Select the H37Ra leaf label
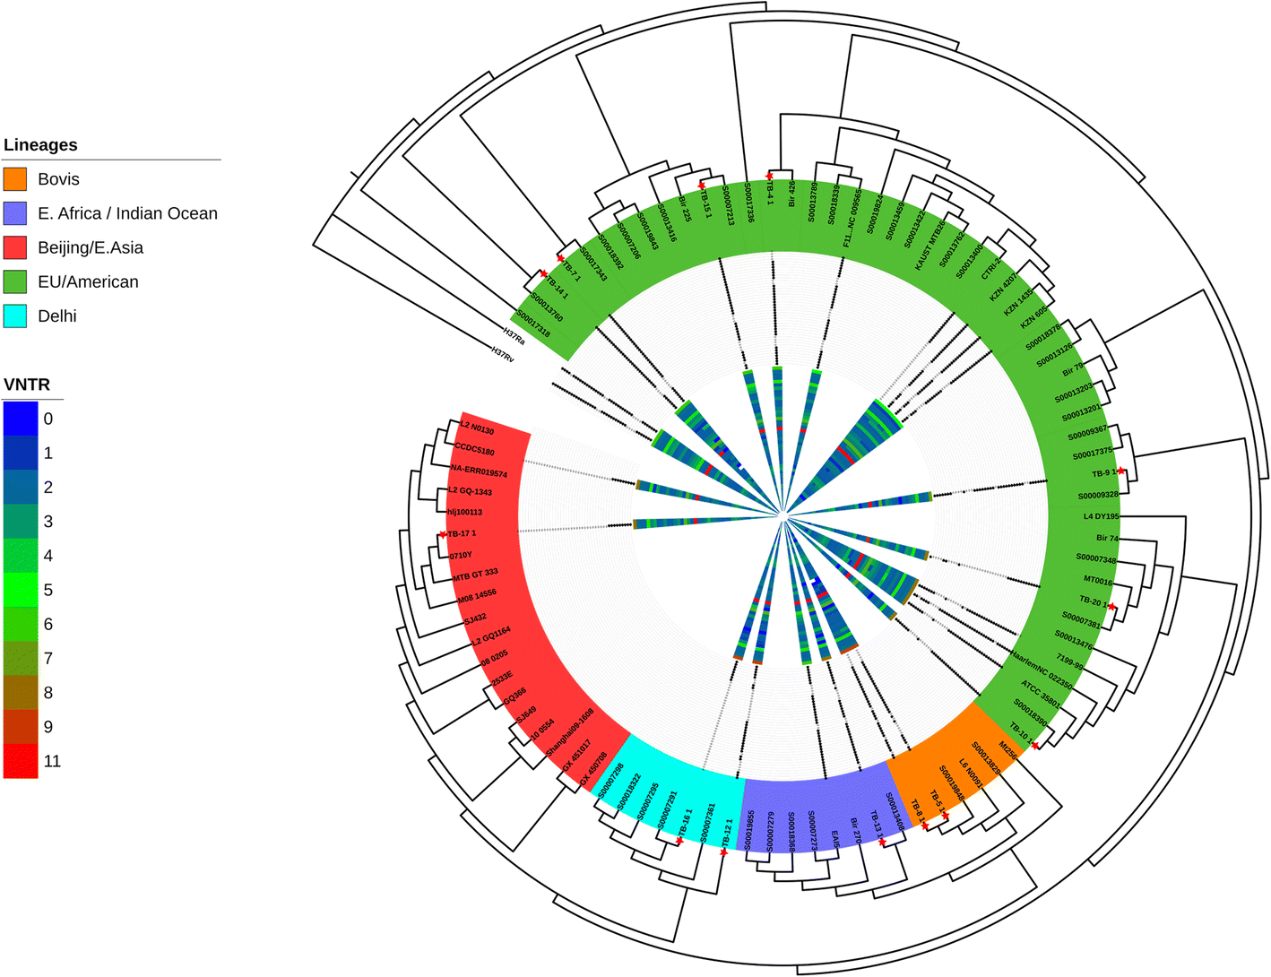Screen dimensions: 1271x977 tap(514, 336)
